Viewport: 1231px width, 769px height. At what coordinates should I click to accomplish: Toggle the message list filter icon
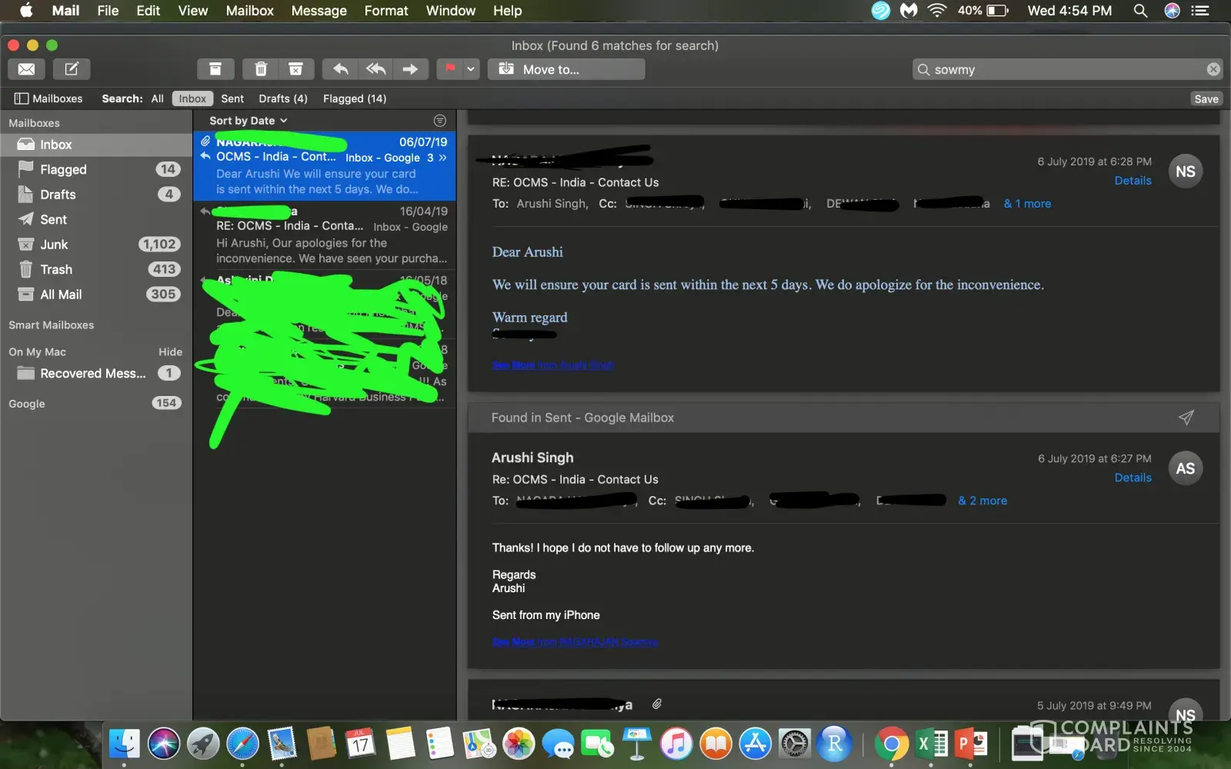439,121
